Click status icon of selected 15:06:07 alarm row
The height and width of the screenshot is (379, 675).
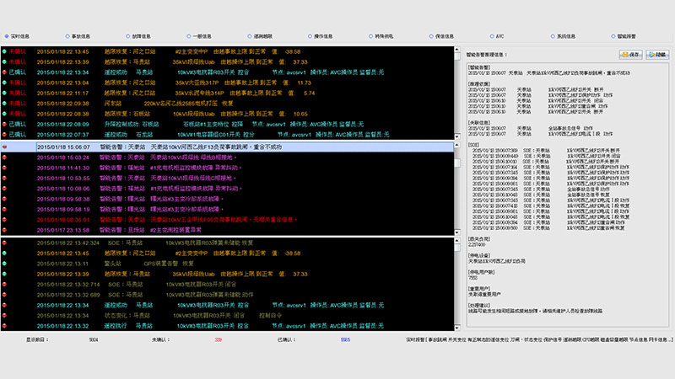4,146
